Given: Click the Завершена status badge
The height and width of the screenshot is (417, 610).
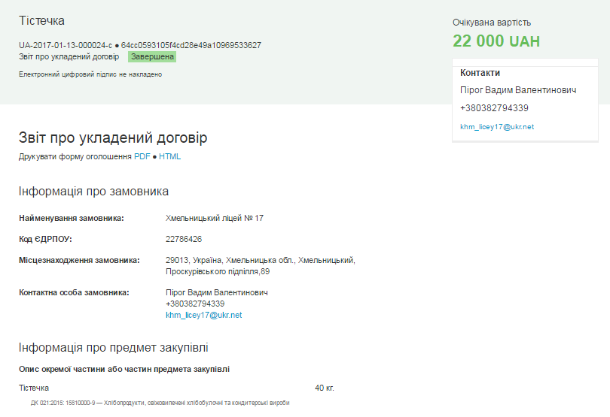Looking at the screenshot, I should pos(152,56).
